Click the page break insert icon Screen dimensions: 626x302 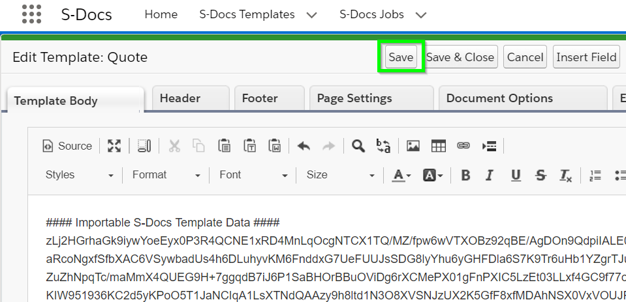tap(489, 146)
